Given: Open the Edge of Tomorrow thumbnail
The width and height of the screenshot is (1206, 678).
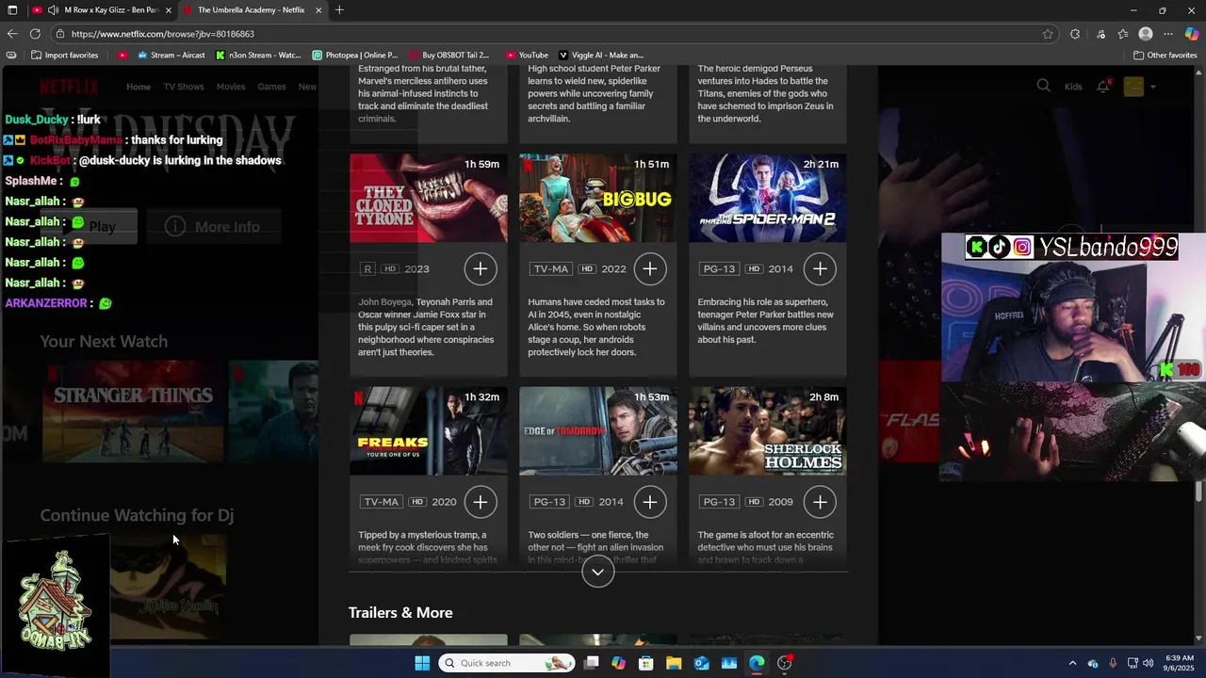Looking at the screenshot, I should [x=598, y=431].
